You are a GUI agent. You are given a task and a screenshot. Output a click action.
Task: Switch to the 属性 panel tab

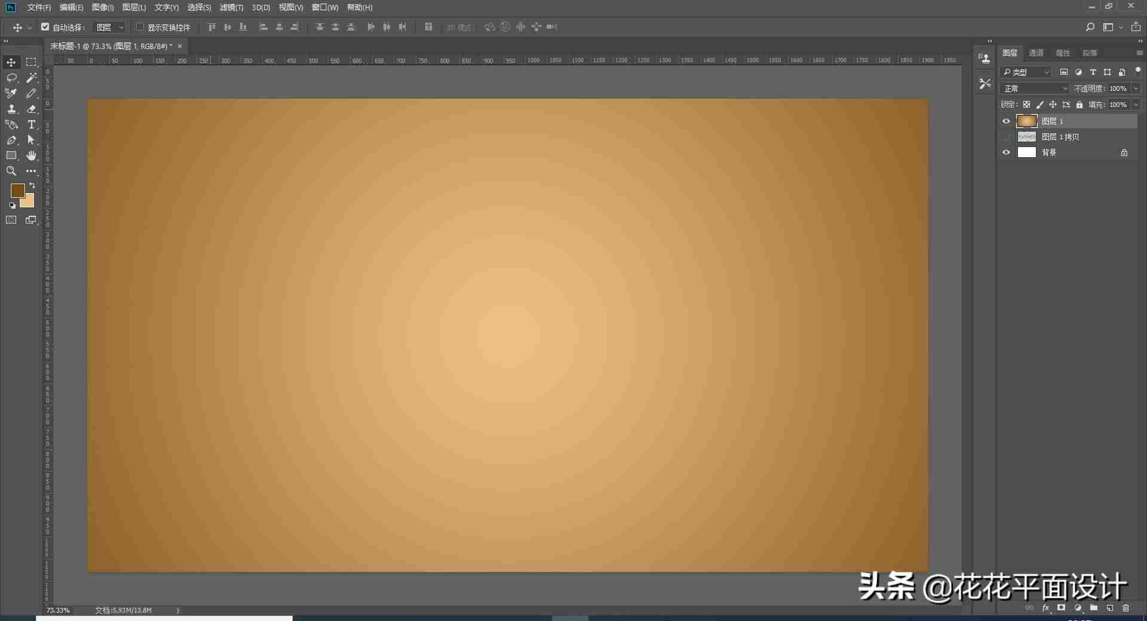coord(1063,53)
